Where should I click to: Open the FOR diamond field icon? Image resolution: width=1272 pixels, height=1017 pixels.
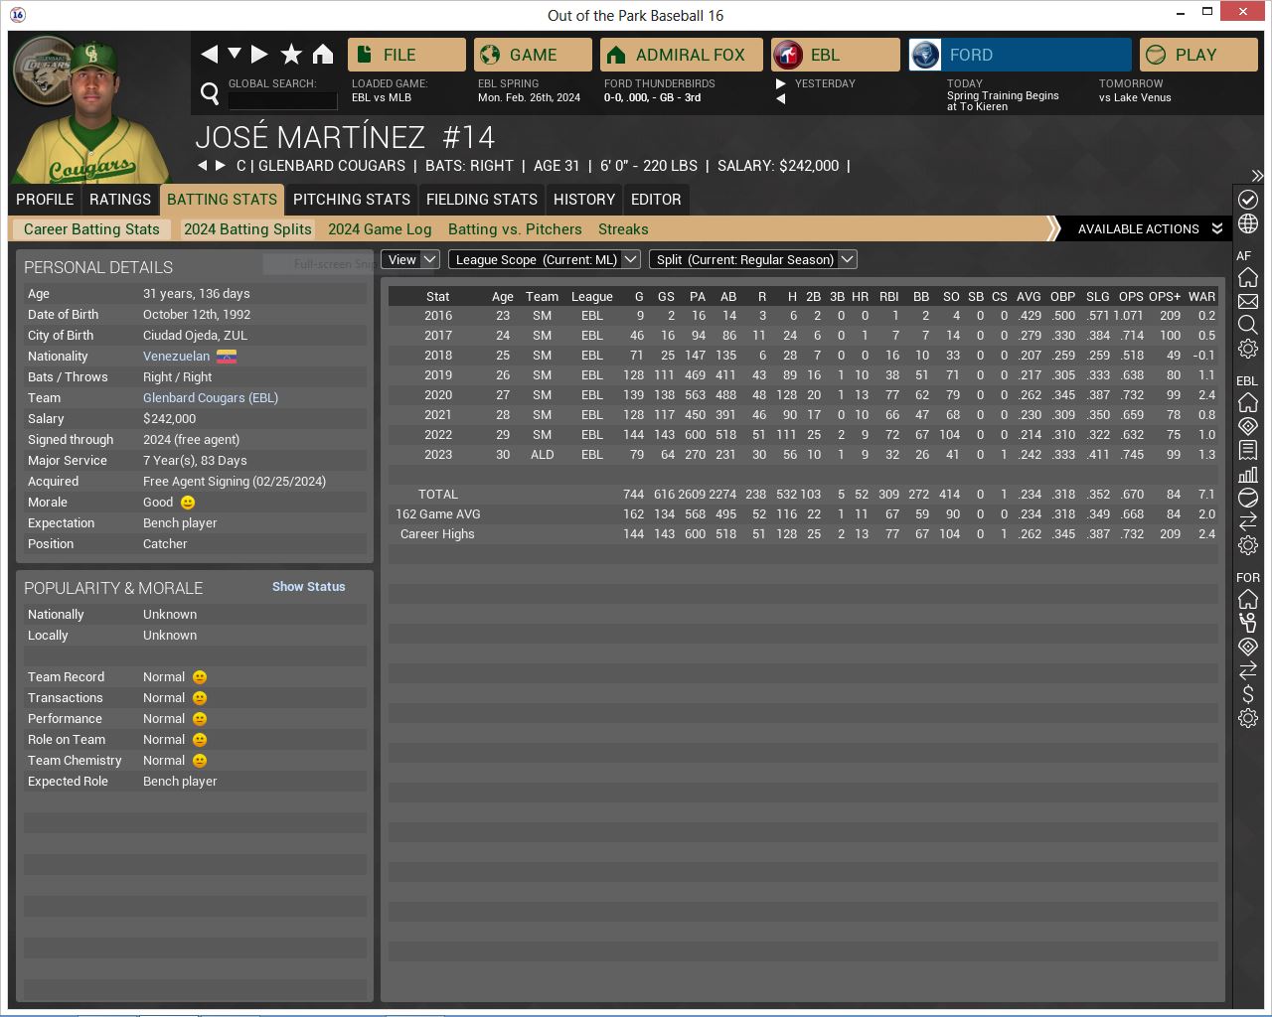pyautogui.click(x=1248, y=647)
